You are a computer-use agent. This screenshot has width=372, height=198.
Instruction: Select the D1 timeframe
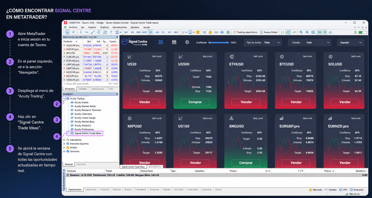(x=163, y=32)
